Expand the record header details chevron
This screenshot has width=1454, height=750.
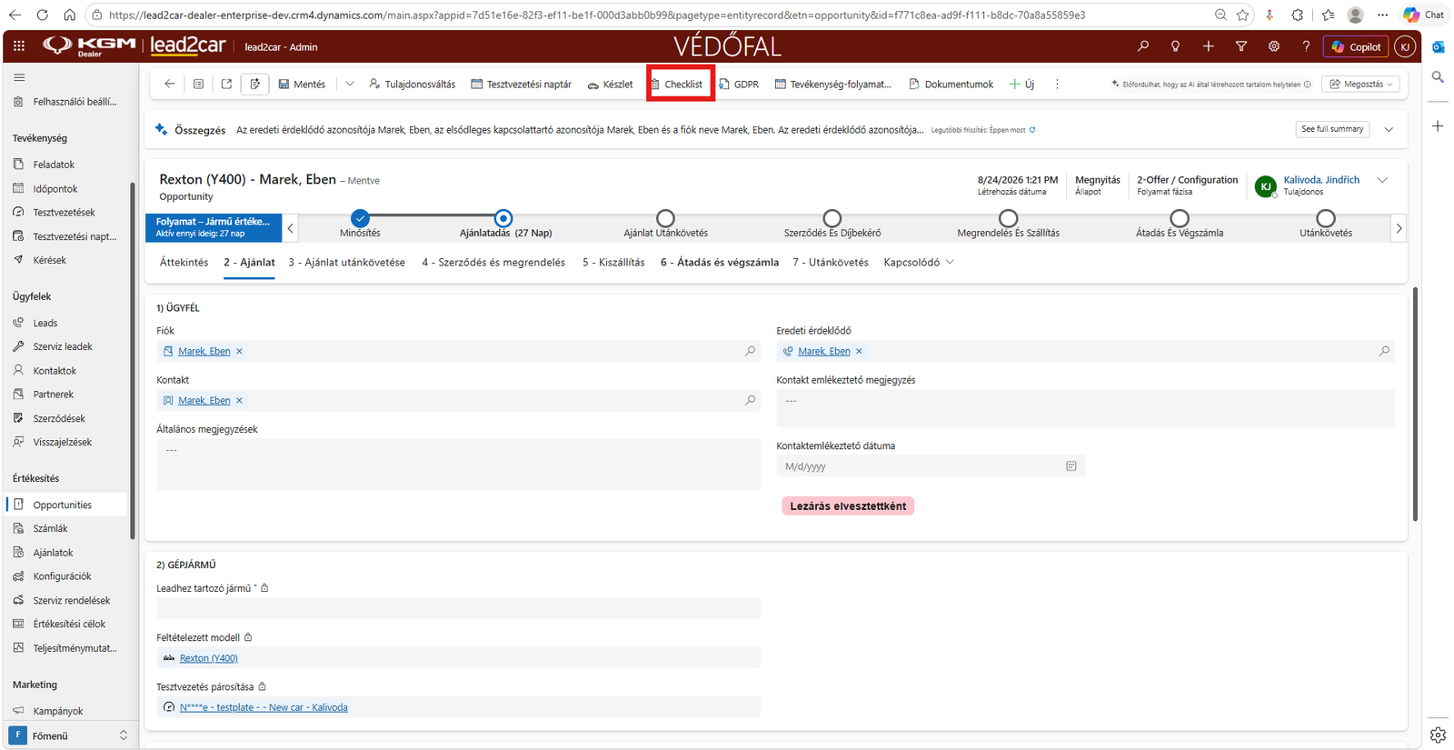(x=1382, y=180)
